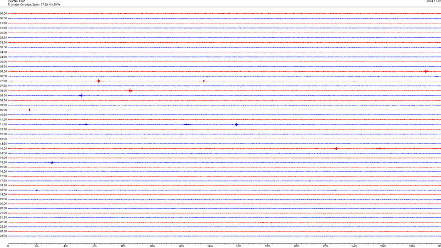
Task: Pick the red event near 23m on 14:00 trace
Action: pos(336,148)
